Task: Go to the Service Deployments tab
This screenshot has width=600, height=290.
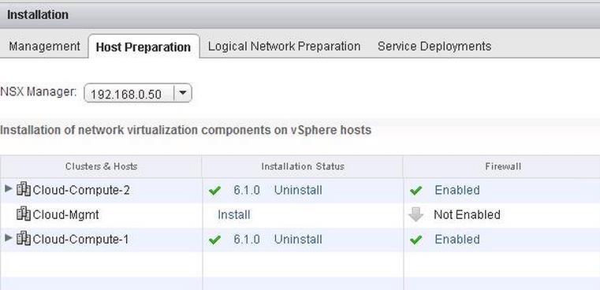Action: pyautogui.click(x=434, y=46)
